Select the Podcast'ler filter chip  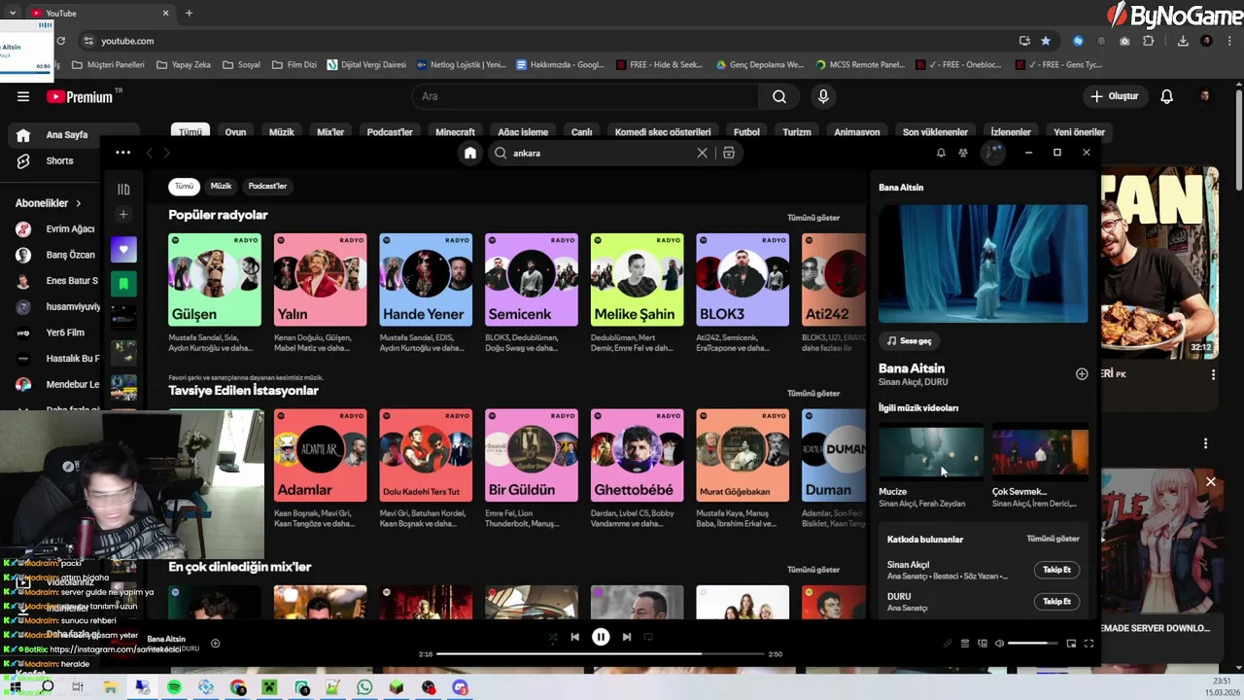tap(267, 186)
